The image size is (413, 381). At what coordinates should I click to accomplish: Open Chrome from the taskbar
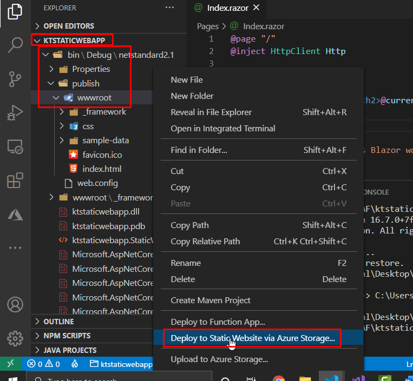click(x=279, y=379)
